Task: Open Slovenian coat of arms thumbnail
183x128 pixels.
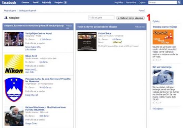Action: point(14,90)
